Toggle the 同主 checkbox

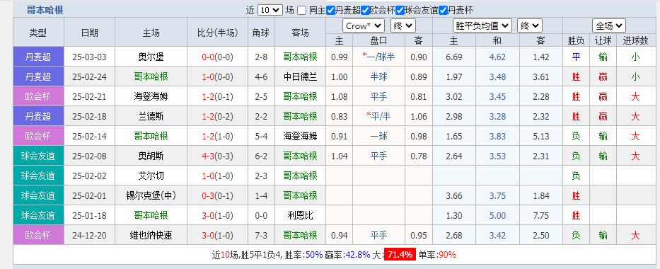coord(302,11)
